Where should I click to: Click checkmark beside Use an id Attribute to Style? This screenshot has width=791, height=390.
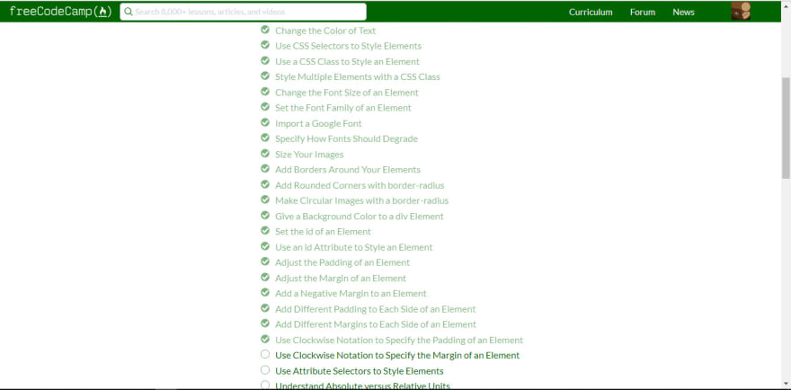(x=265, y=246)
